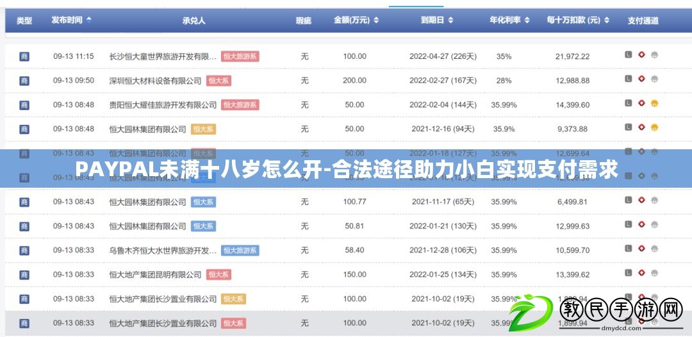Sort by the 年化利率 column arrows

tap(527, 21)
